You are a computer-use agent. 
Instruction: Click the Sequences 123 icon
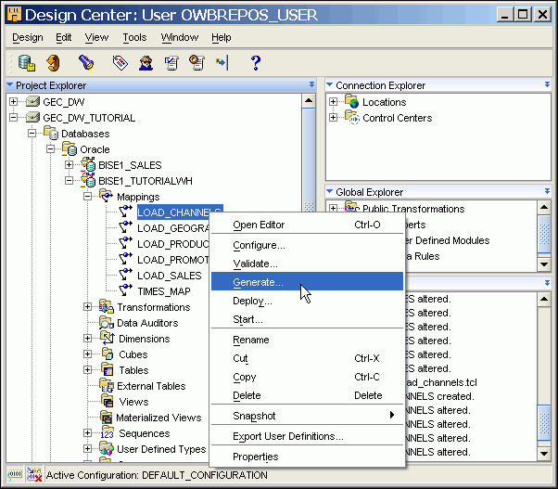[107, 433]
